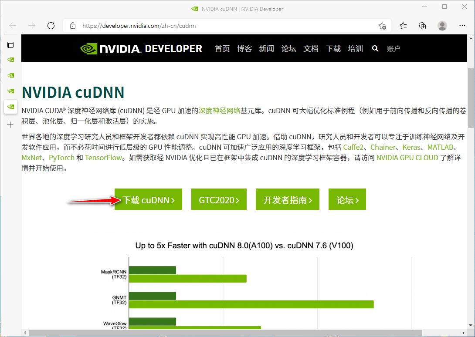Click the search magnifier on NVIDIA navbar
This screenshot has width=475, height=337.
coord(375,49)
